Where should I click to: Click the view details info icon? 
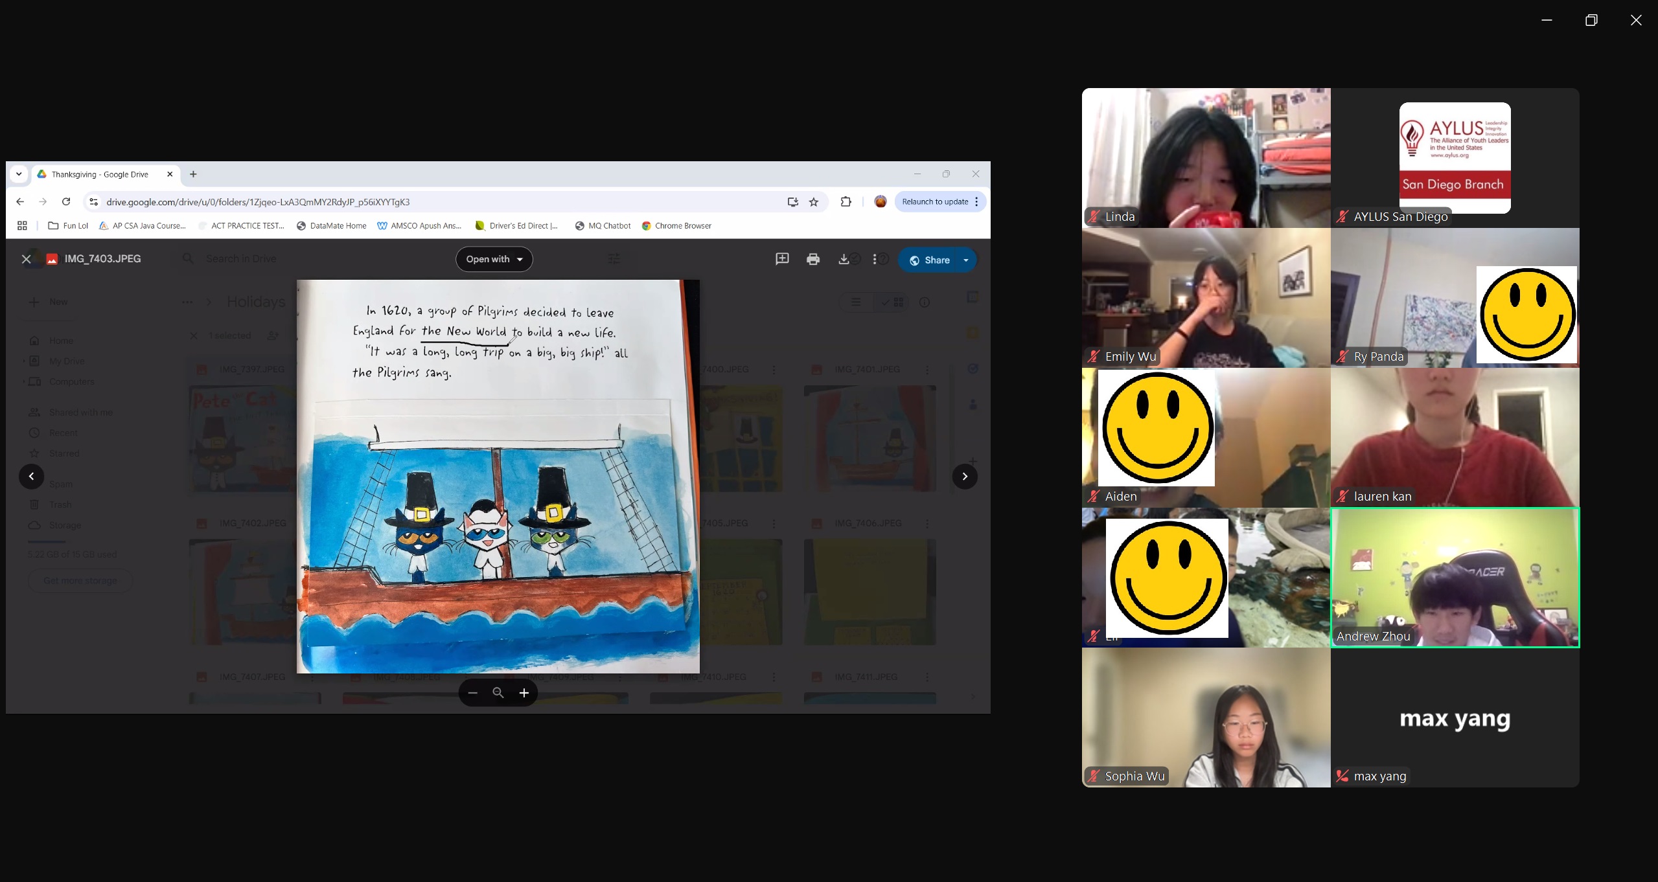pos(925,302)
